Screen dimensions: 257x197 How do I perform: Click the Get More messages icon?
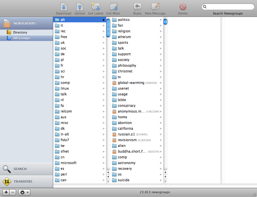click(x=113, y=7)
